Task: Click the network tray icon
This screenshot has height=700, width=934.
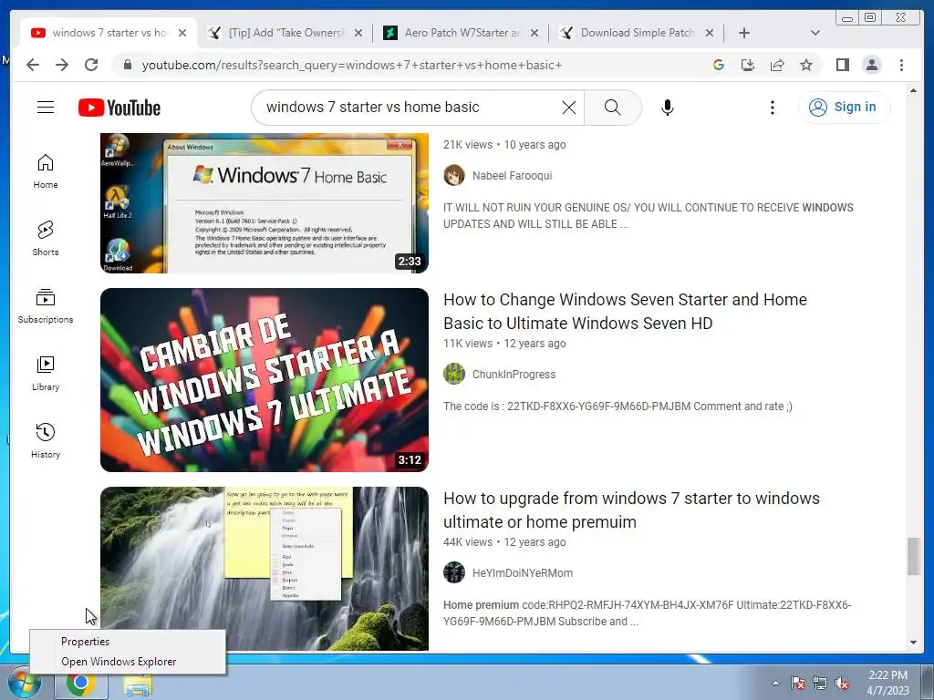Action: click(820, 683)
